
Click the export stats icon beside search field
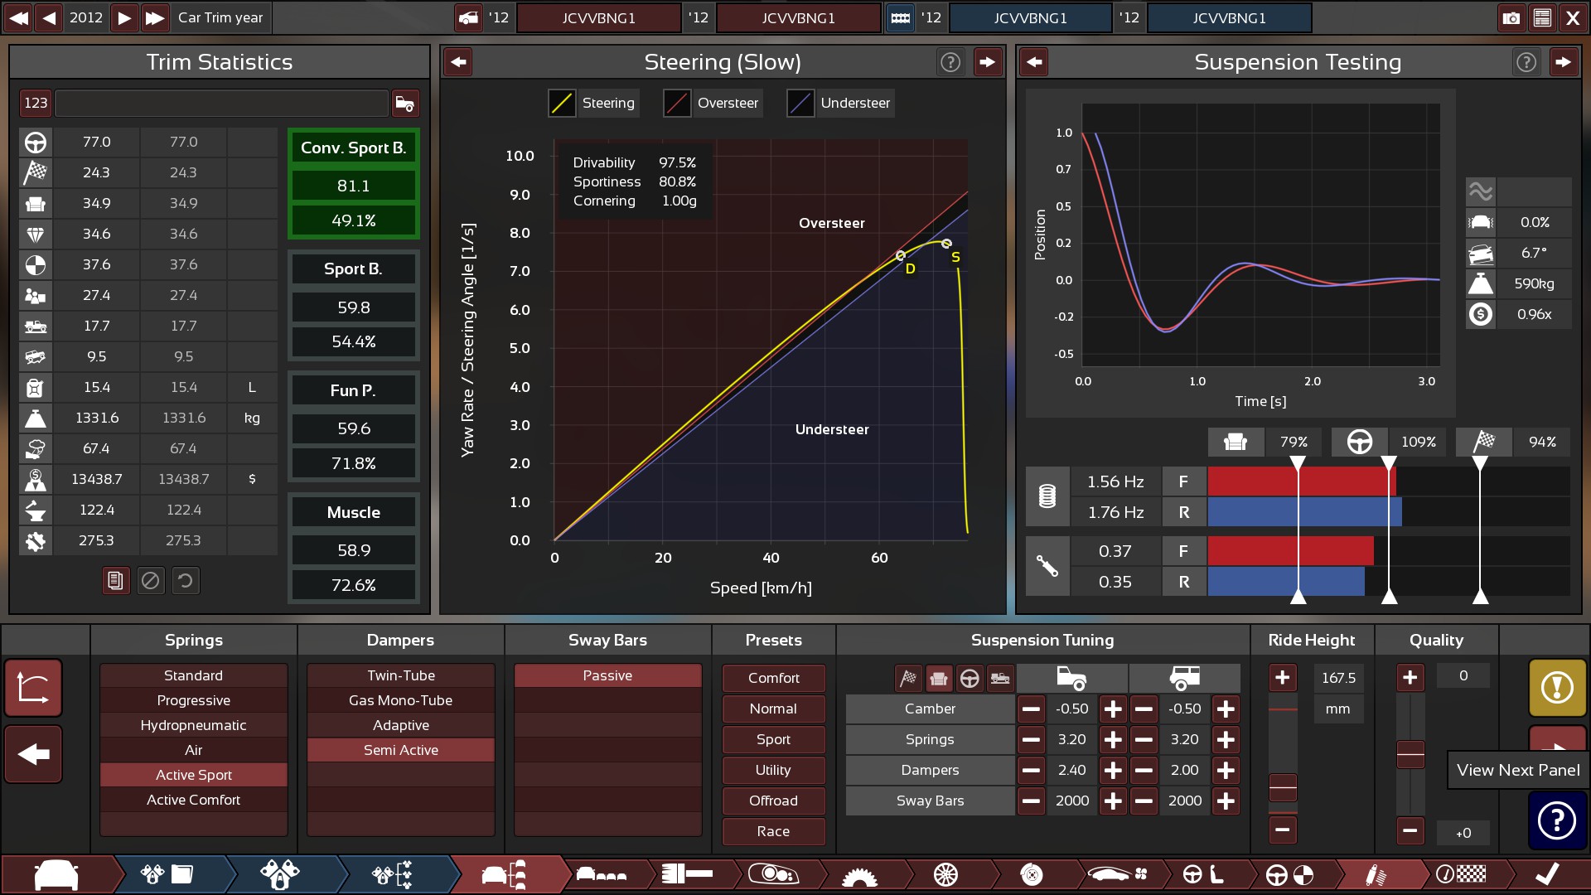click(x=405, y=103)
